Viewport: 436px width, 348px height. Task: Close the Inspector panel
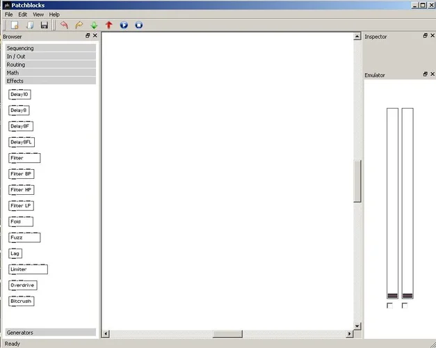click(x=433, y=35)
